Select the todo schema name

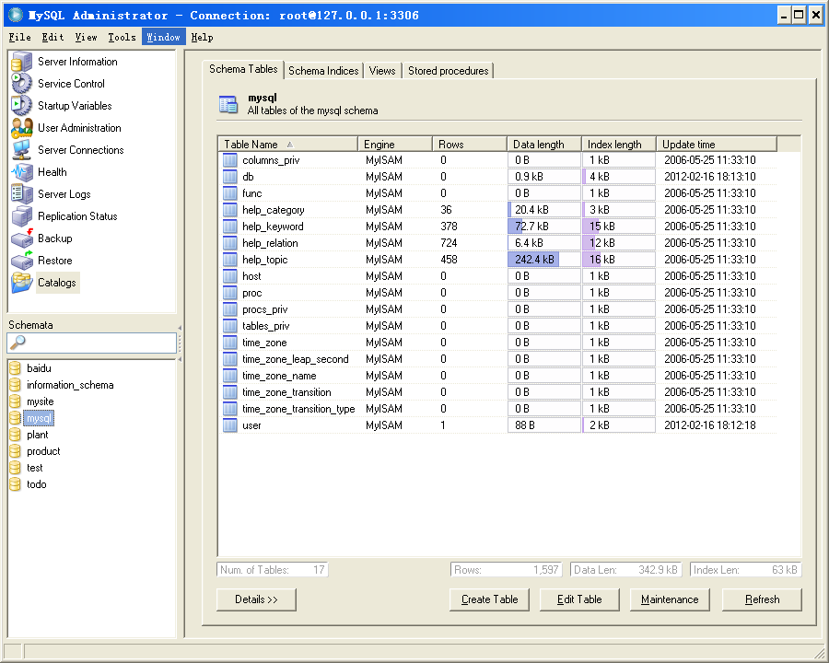pos(37,484)
